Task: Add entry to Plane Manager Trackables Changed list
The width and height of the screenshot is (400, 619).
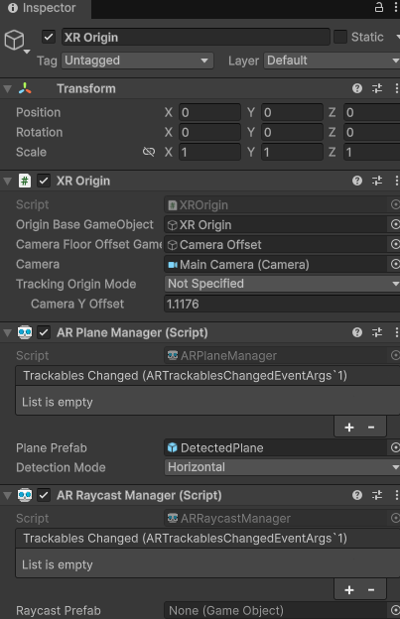Action: (x=349, y=428)
